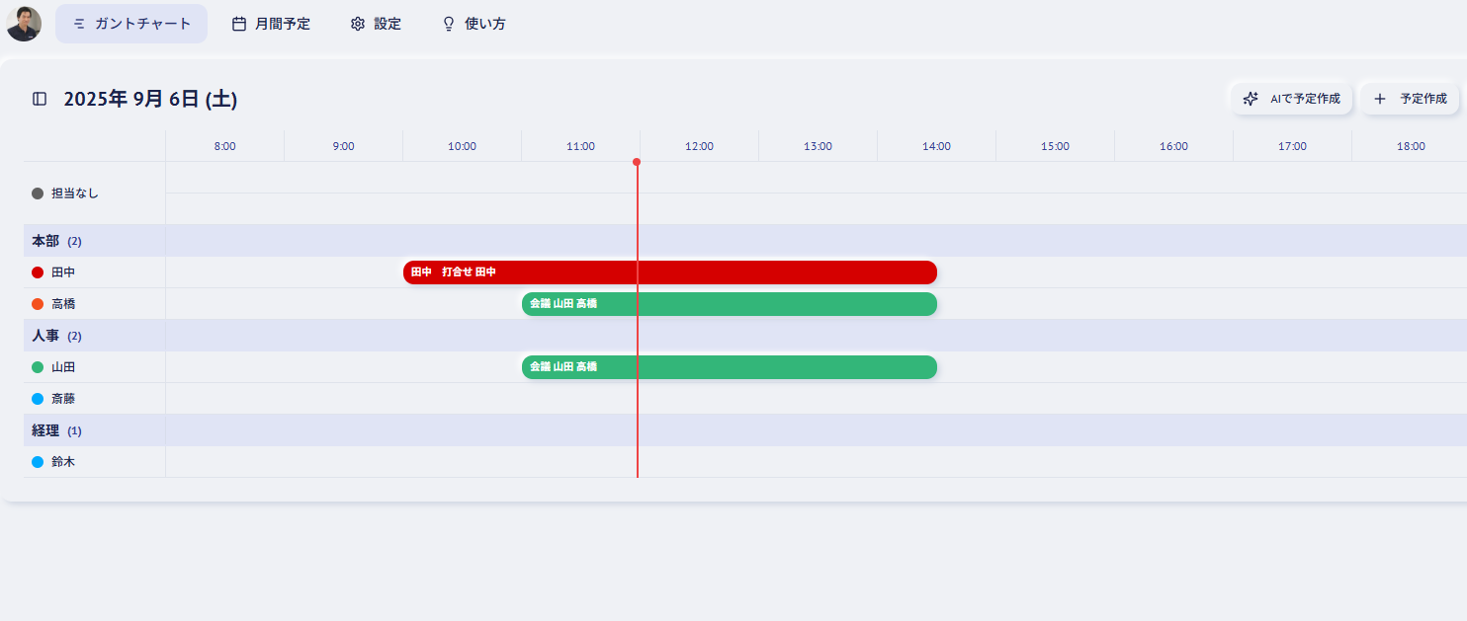This screenshot has height=621, width=1467.
Task: Click the sparkle icon for AI schedule creation
Action: 1251,99
